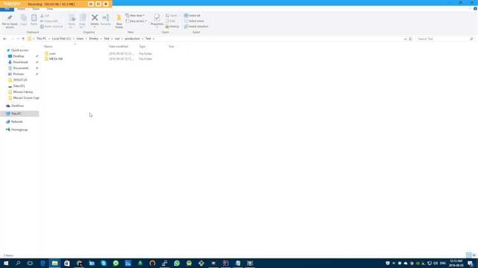Open Pictures in navigation pane

tap(18, 74)
